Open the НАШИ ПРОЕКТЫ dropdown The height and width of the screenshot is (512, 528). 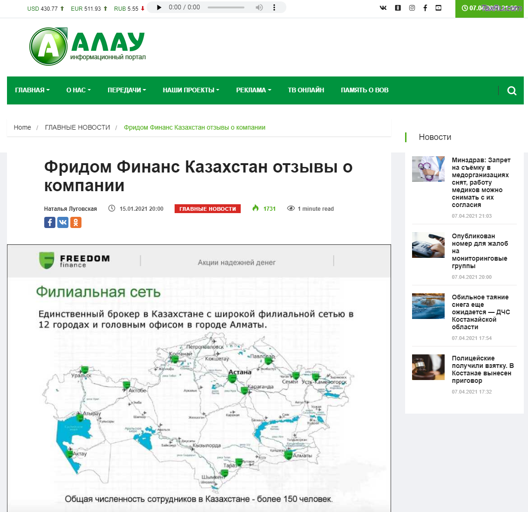coord(191,90)
